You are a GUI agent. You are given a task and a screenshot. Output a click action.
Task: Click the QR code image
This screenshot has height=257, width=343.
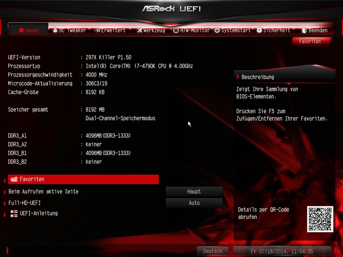320,219
